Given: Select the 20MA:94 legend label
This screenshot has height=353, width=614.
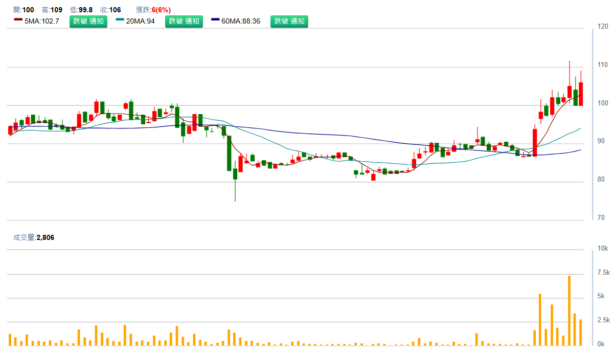Looking at the screenshot, I should (x=140, y=21).
